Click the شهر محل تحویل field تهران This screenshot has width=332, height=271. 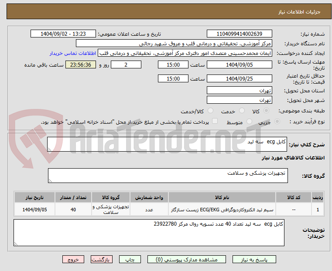coord(239,100)
